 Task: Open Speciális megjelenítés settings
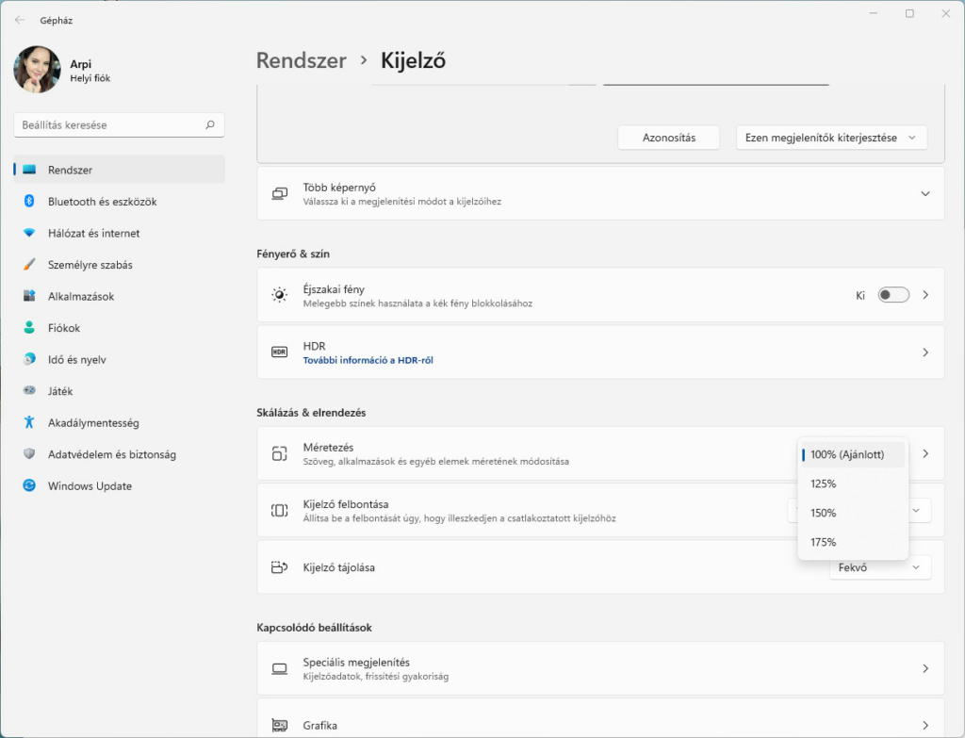(599, 668)
